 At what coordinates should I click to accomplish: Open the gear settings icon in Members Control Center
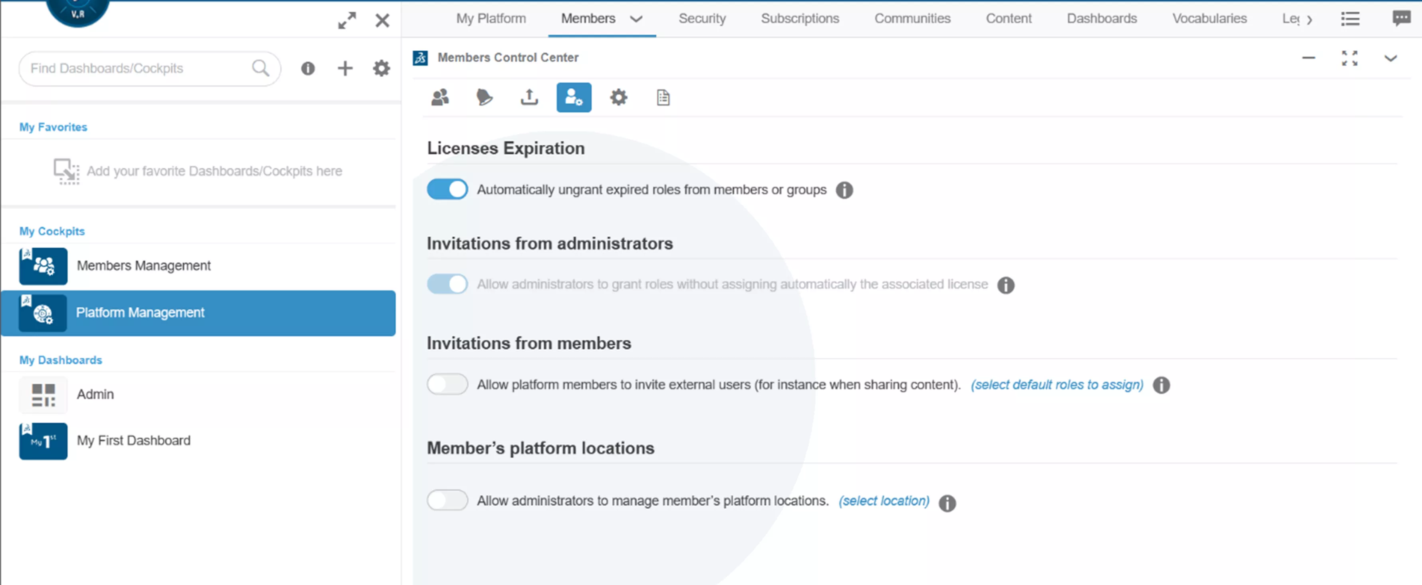point(618,97)
